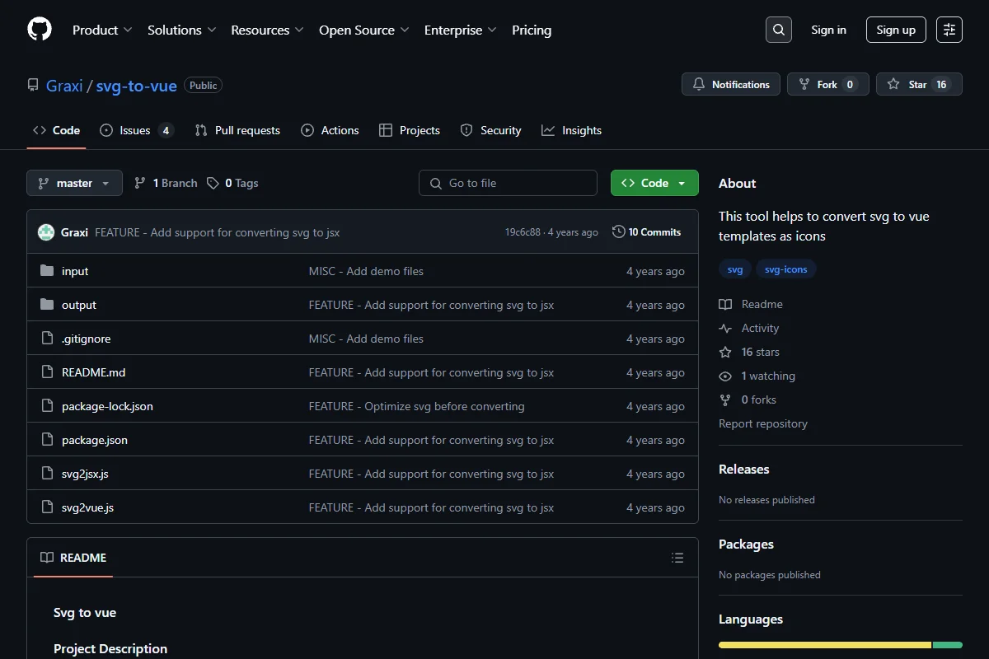This screenshot has width=989, height=659.
Task: Open the README outline list icon
Action: pyautogui.click(x=677, y=558)
